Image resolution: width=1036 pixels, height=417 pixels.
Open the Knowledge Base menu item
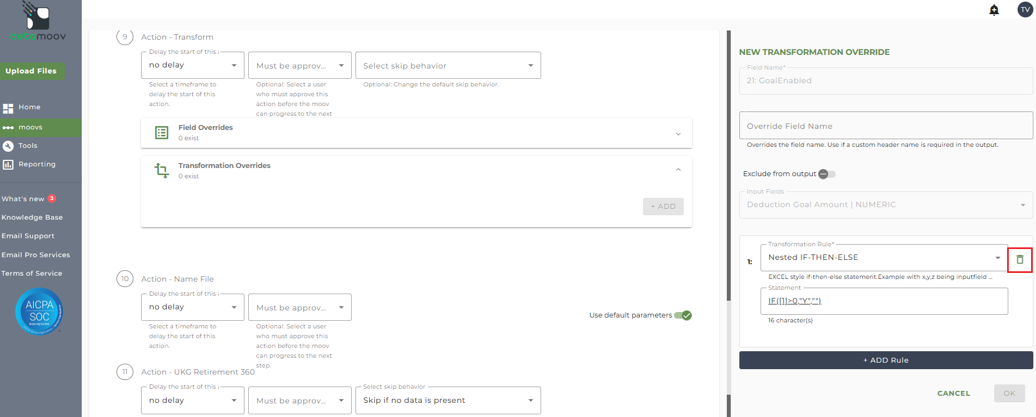(x=32, y=217)
